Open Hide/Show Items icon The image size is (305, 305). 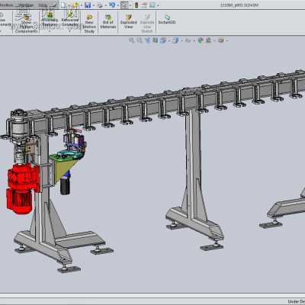coord(188,40)
